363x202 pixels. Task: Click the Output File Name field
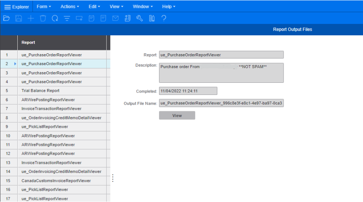[221, 104]
